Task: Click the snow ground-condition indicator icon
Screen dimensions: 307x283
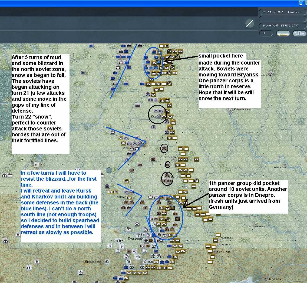Action: click(283, 33)
